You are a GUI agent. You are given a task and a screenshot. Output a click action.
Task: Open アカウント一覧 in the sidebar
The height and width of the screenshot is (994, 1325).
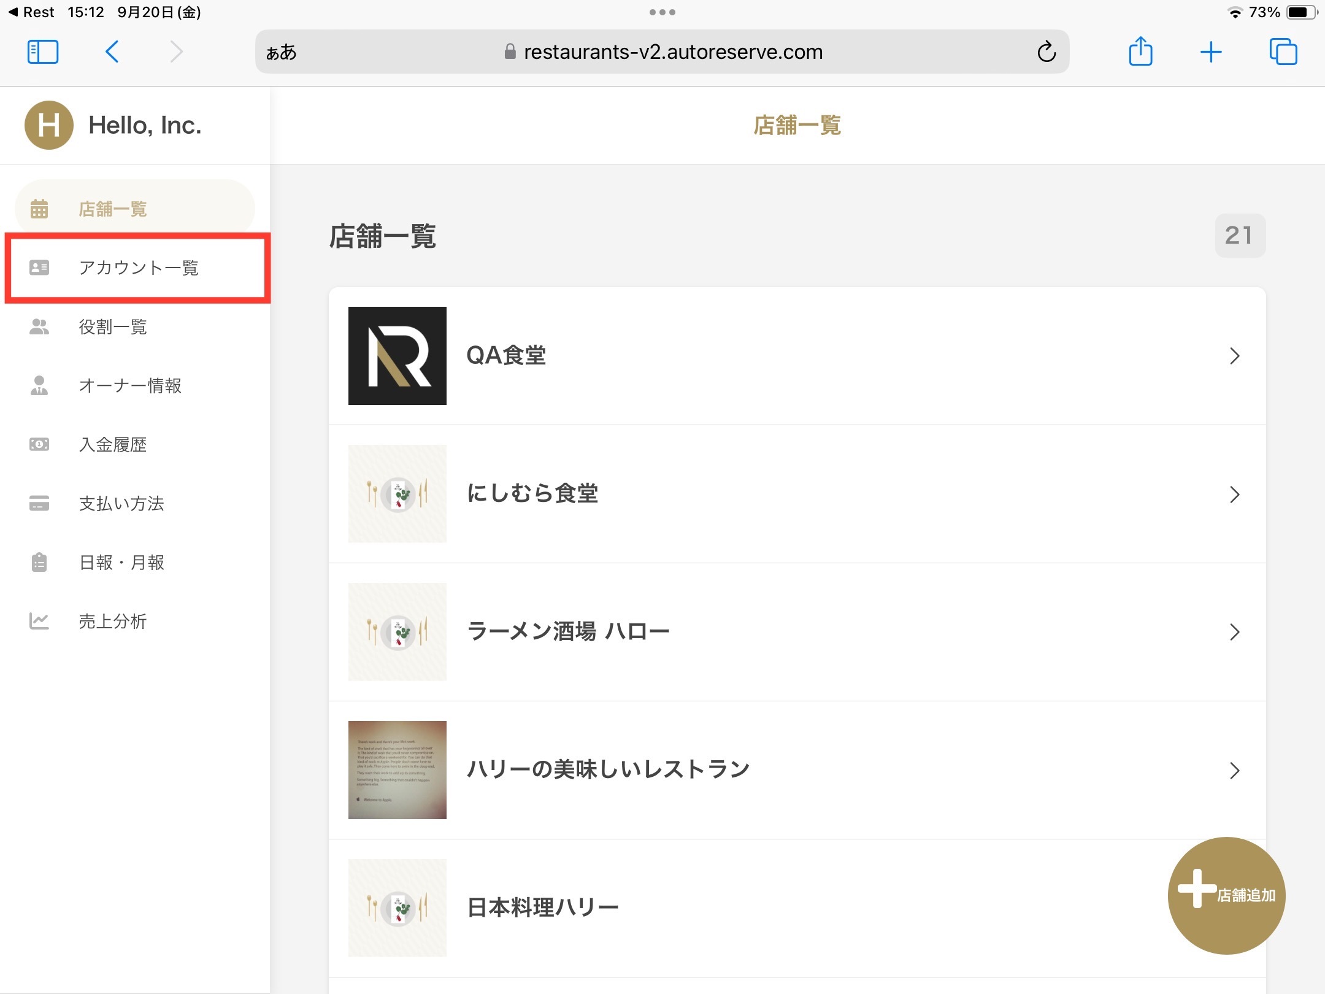tap(138, 268)
